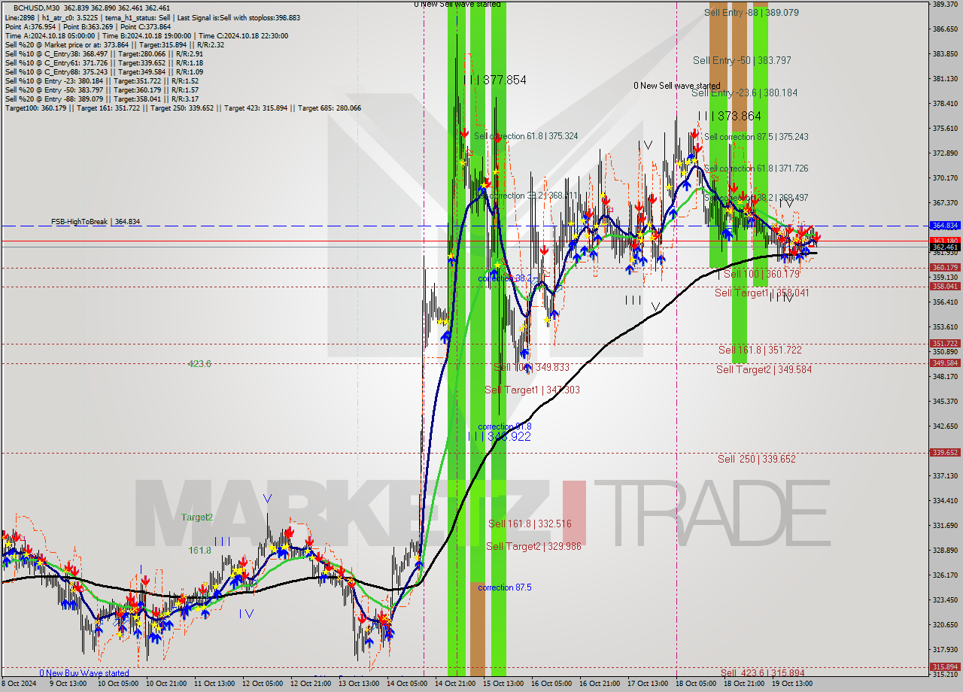The image size is (963, 692).
Task: Click the 378.410 price scale value
Action: [x=945, y=104]
